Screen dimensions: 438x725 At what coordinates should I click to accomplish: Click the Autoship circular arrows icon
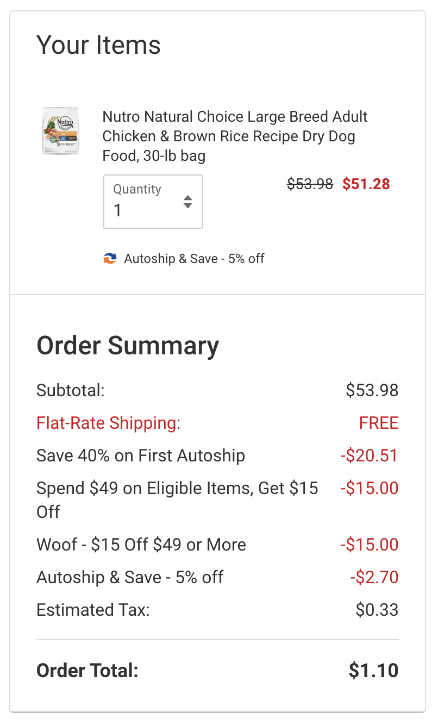[x=110, y=259]
